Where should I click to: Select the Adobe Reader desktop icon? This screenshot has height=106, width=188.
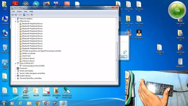(x=15, y=3)
